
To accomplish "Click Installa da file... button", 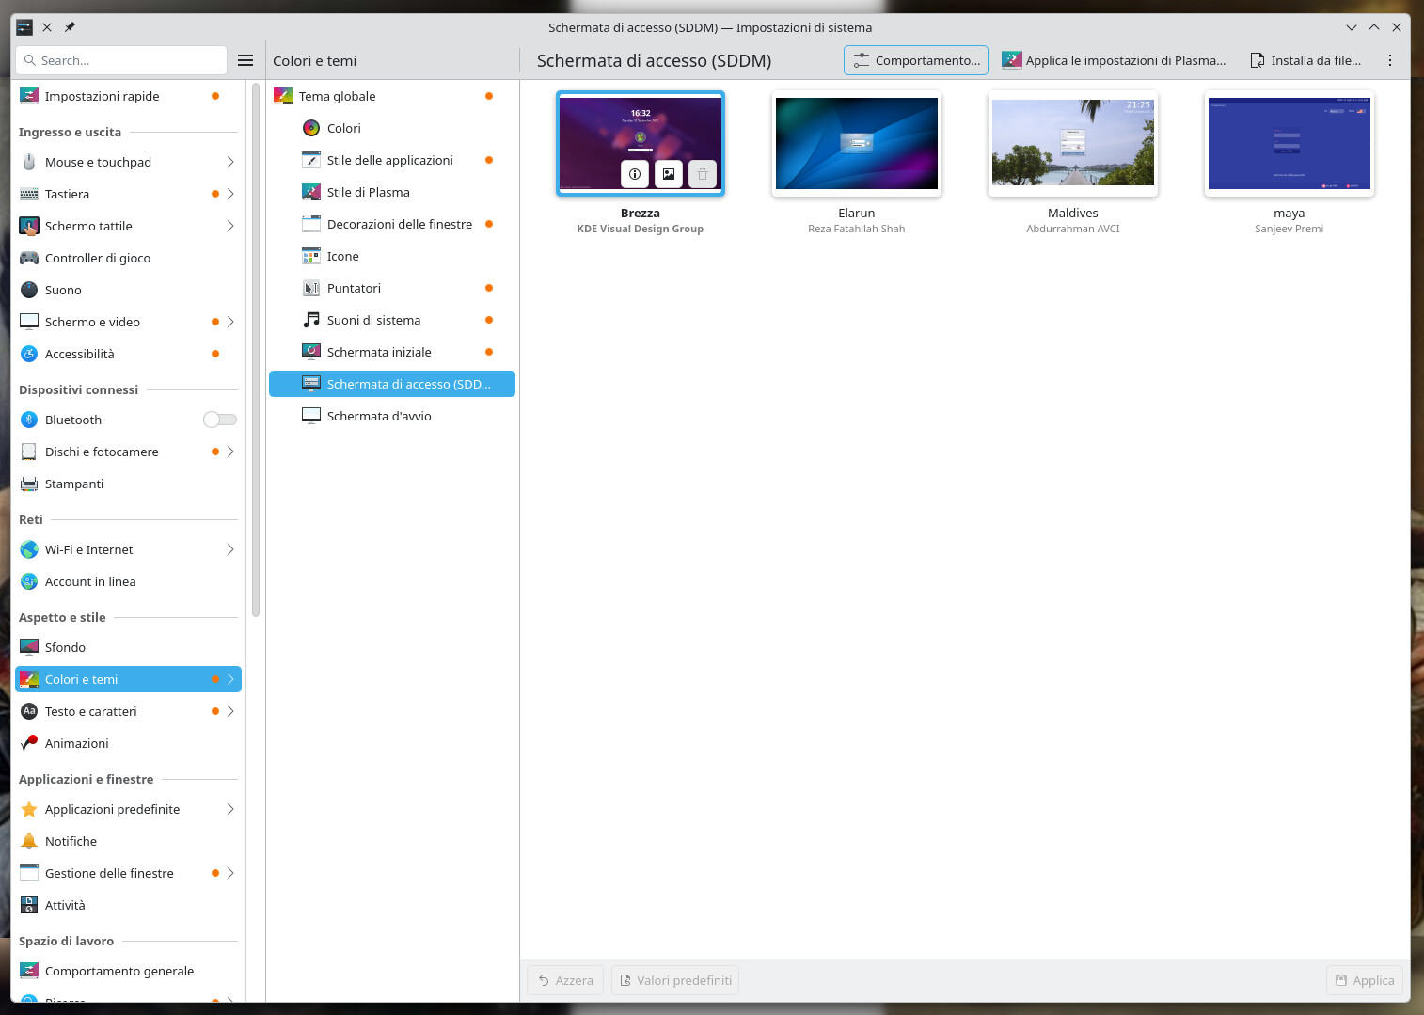I will 1305,60.
